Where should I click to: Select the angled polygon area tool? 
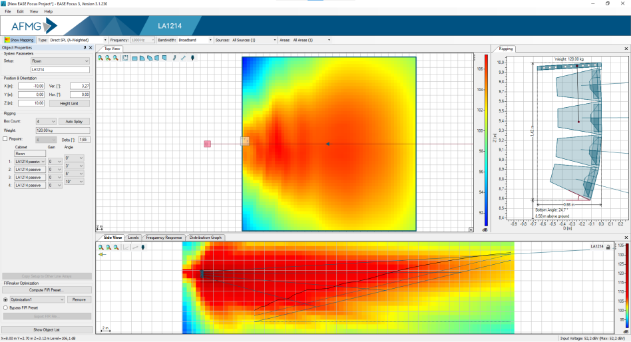[164, 58]
